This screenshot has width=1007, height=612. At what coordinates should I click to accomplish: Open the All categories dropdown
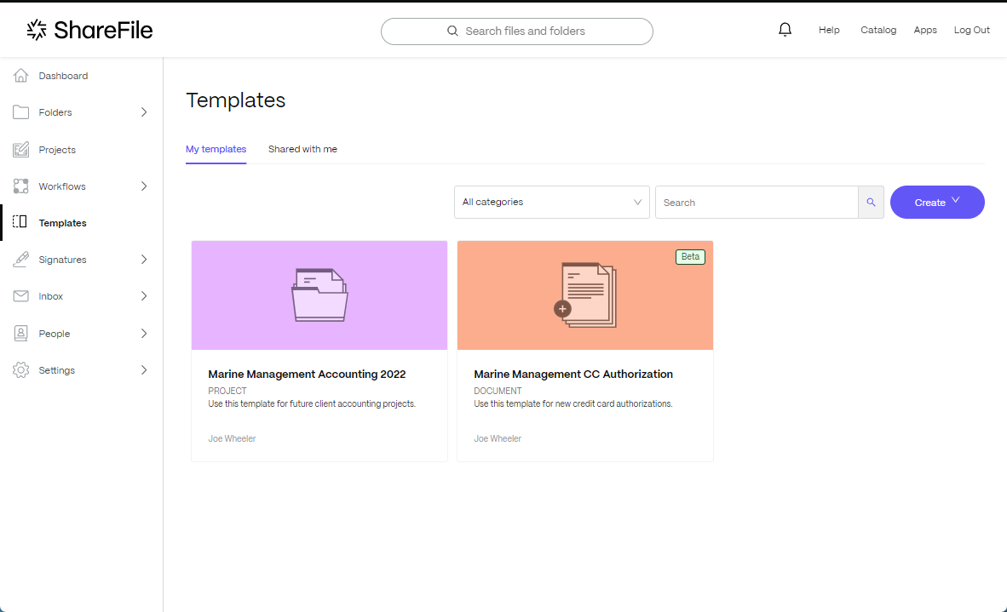[x=552, y=202]
